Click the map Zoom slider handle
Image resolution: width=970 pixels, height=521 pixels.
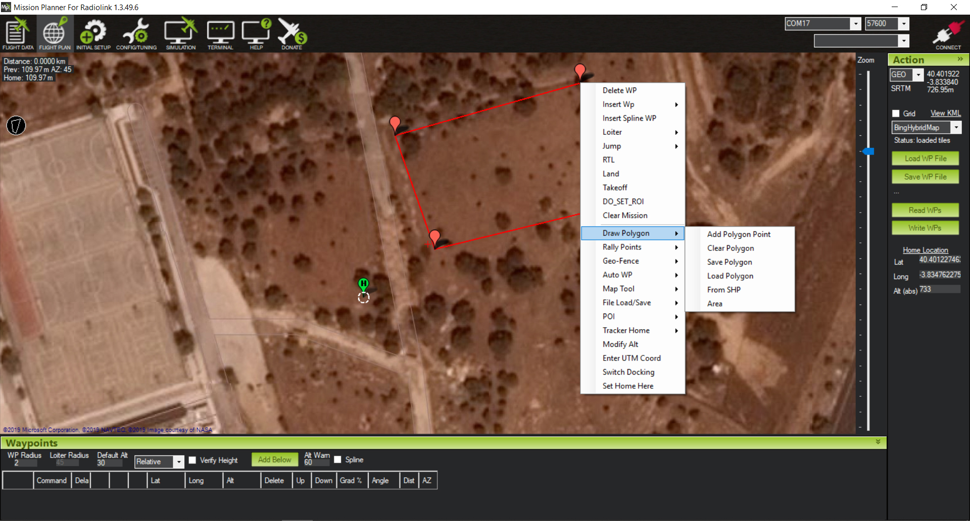pyautogui.click(x=868, y=151)
